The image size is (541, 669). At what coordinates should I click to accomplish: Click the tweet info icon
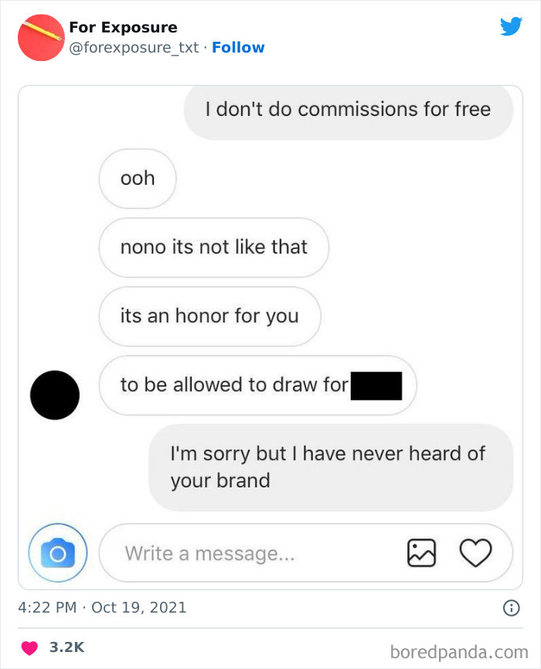click(x=511, y=607)
